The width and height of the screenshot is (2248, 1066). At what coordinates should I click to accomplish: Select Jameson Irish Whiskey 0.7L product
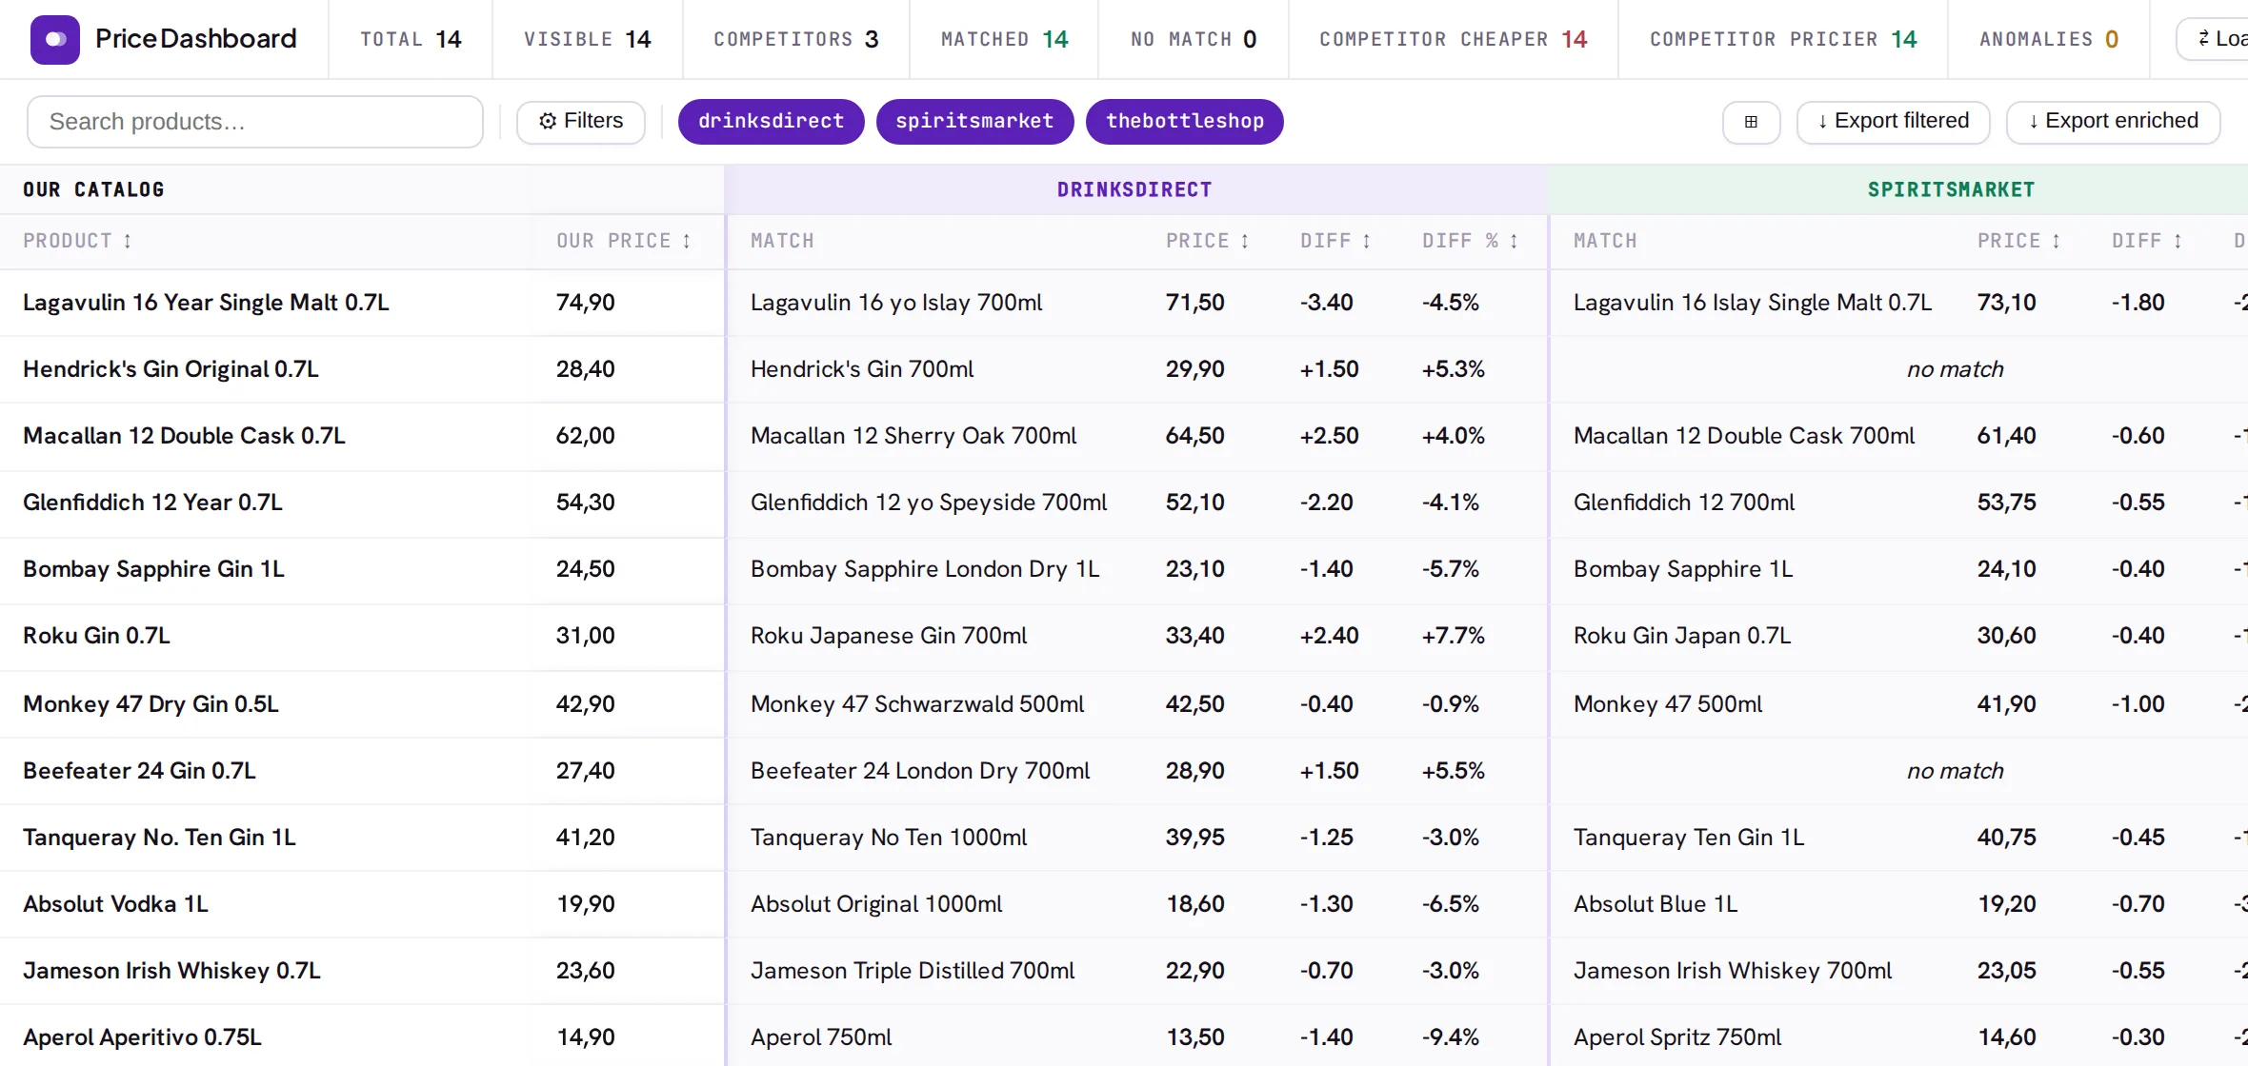[x=171, y=971]
